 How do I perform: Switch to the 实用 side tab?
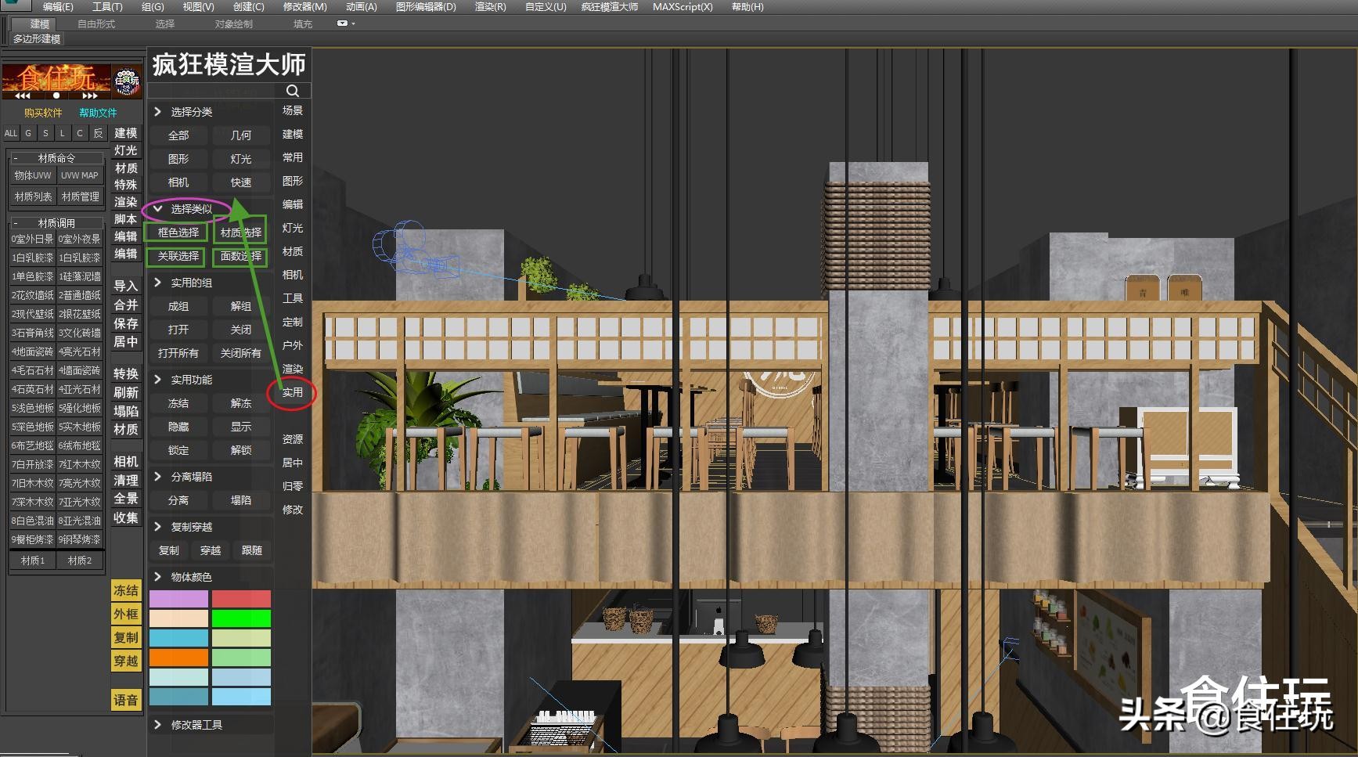click(292, 392)
